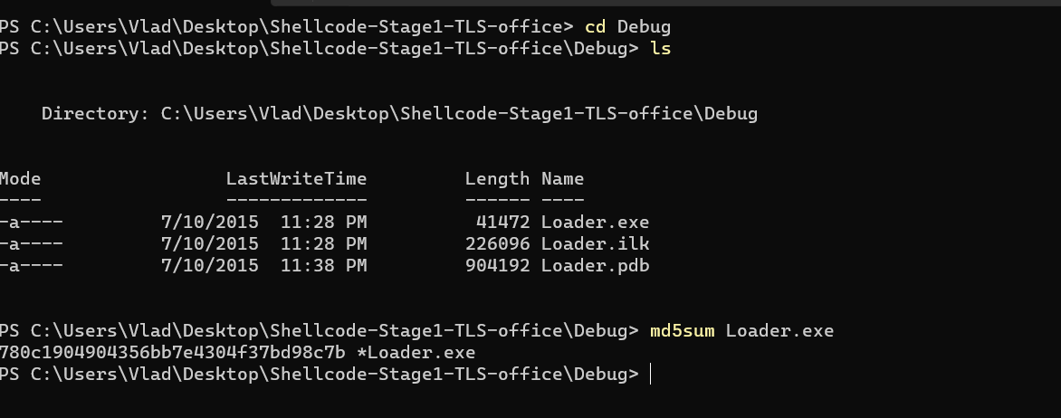Click the title bar strip at top
Screen dimensions: 1061x418
[665, 3]
